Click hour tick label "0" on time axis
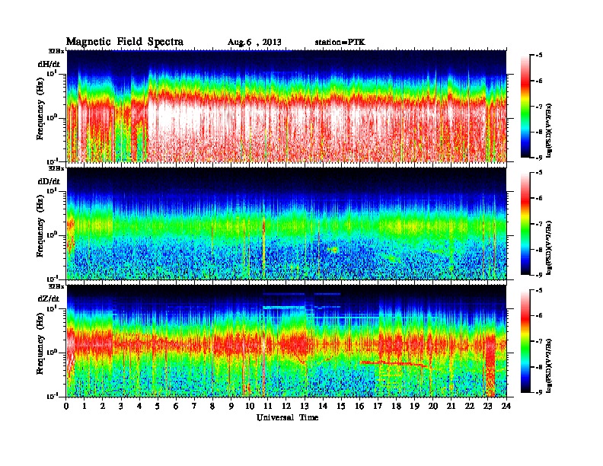 click(66, 406)
